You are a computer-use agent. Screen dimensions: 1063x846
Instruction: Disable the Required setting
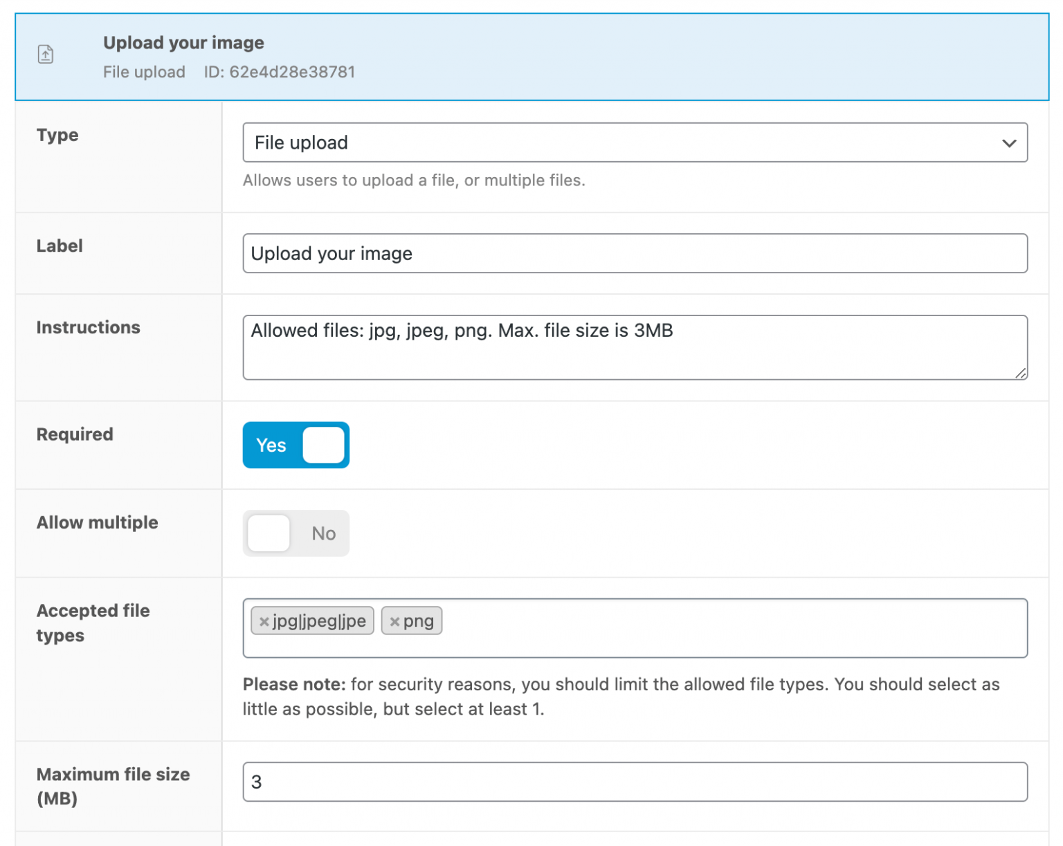tap(296, 445)
